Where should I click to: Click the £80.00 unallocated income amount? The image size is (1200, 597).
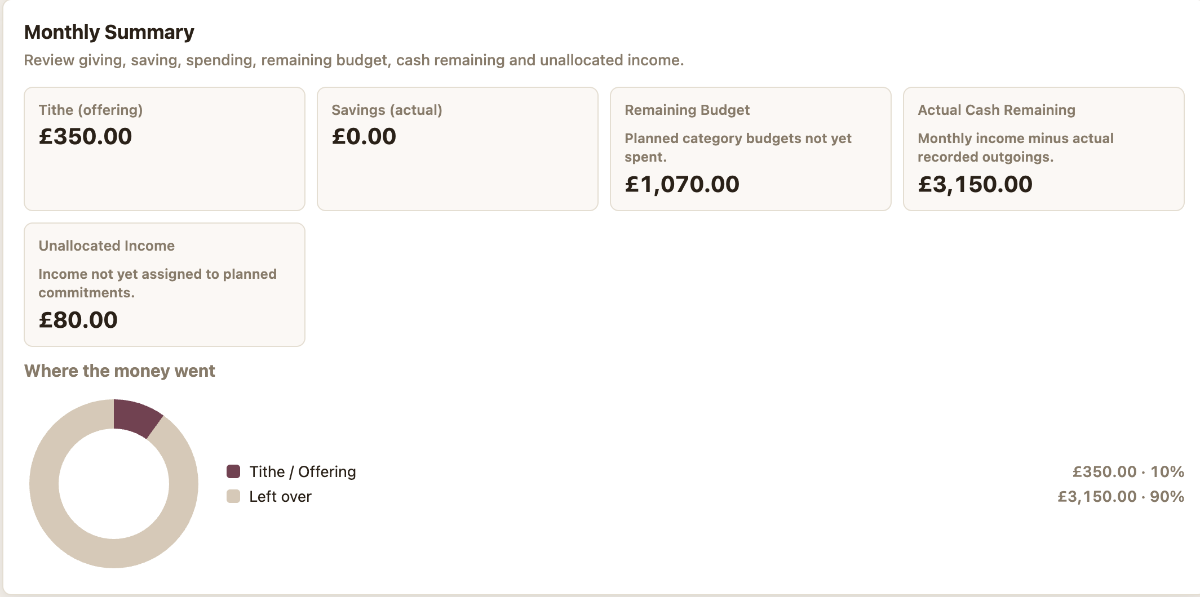(78, 320)
